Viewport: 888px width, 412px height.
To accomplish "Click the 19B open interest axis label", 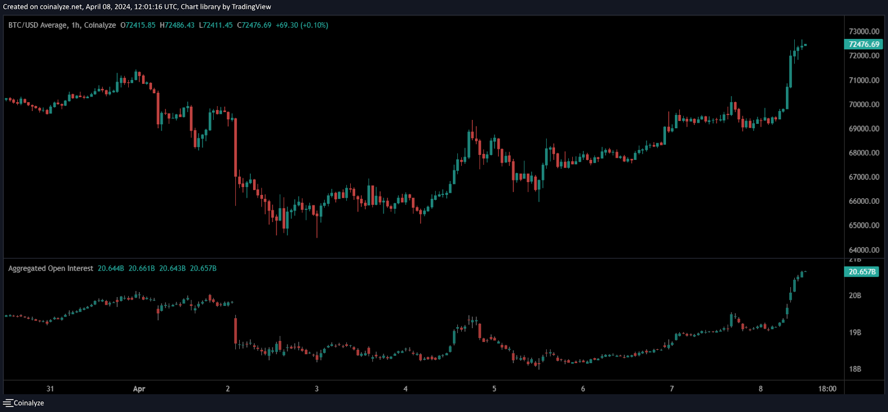I will click(855, 333).
